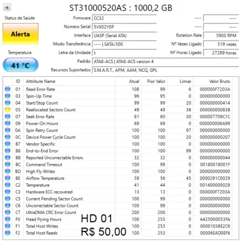This screenshot has height=241, width=241.
Task: Select the blue status dot for Seek Error Rate
Action: coord(7,117)
